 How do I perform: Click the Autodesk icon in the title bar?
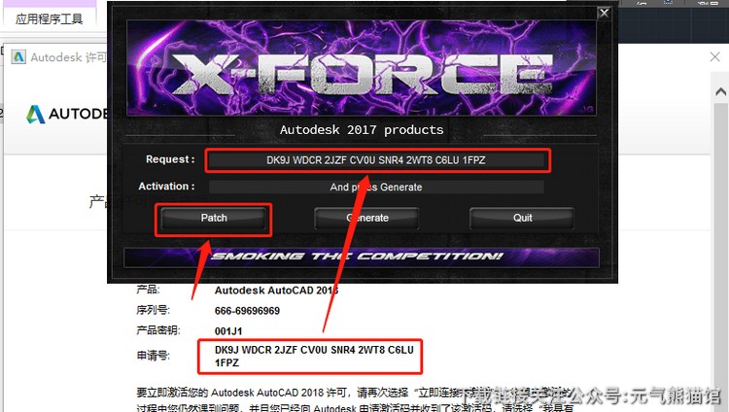point(18,56)
